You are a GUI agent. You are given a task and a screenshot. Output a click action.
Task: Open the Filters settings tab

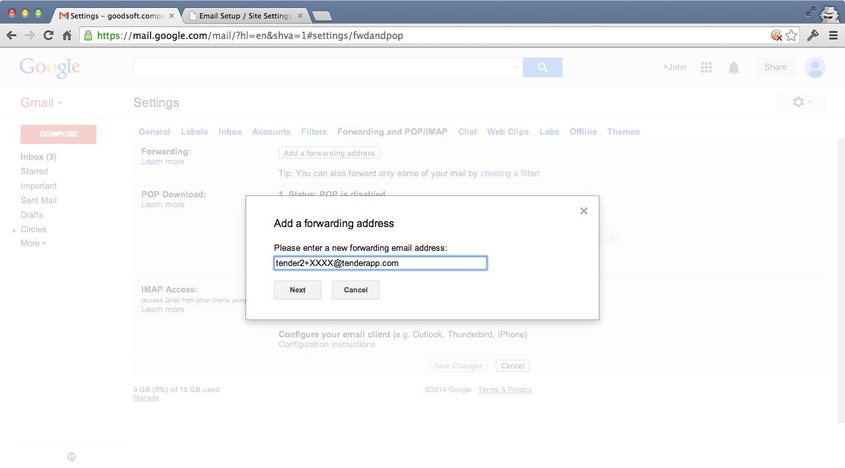(x=314, y=132)
